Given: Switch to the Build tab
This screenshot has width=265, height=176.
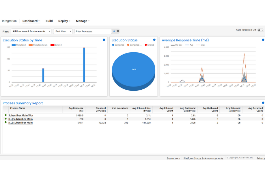Looking at the screenshot, I should pos(49,21).
